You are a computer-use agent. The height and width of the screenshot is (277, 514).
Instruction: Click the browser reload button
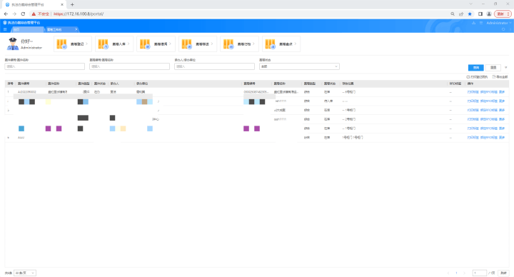(23, 14)
